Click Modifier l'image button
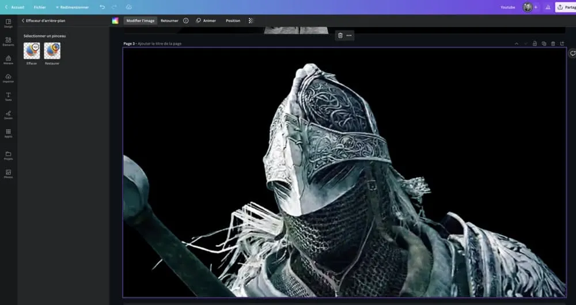The image size is (576, 305). [141, 21]
